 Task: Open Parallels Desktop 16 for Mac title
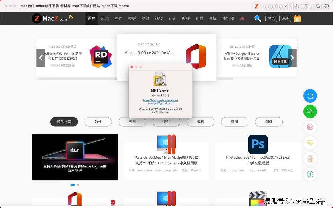(x=166, y=160)
